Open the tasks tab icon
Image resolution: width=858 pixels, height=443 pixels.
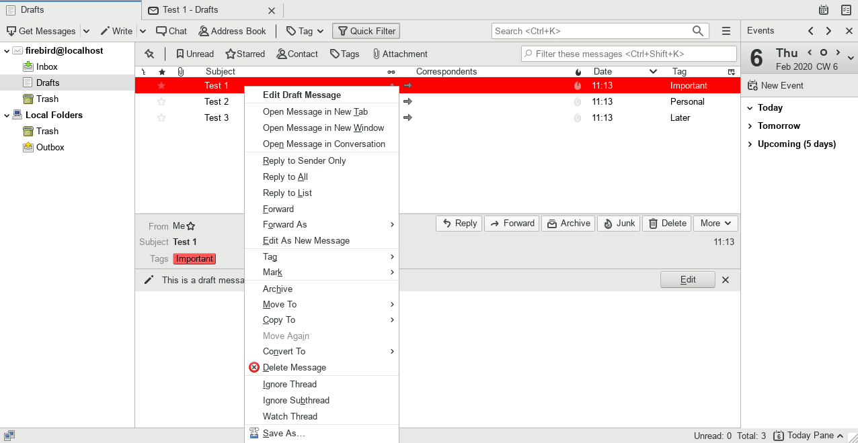(846, 10)
